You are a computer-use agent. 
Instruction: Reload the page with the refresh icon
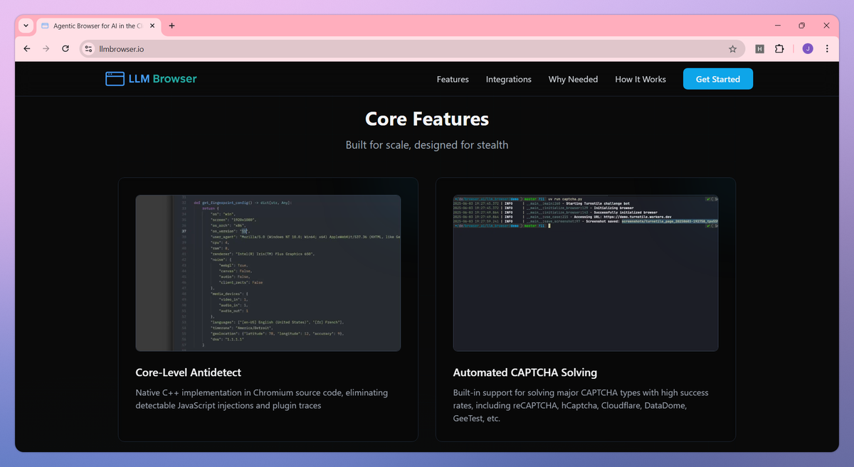pos(65,49)
